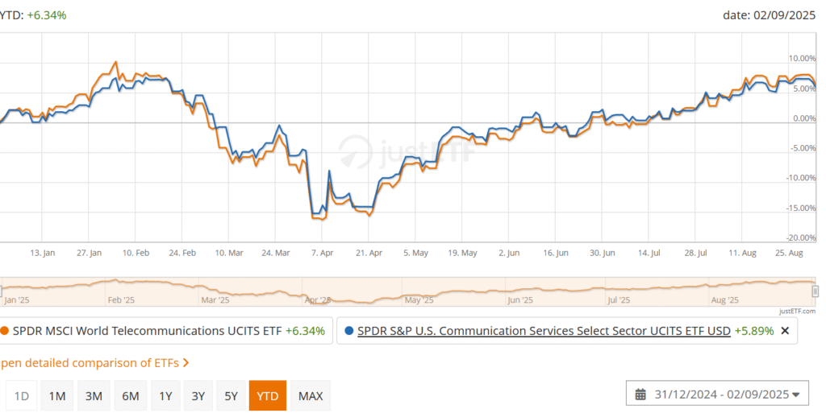
Task: Click the 19. May axis label
Action: tap(462, 253)
